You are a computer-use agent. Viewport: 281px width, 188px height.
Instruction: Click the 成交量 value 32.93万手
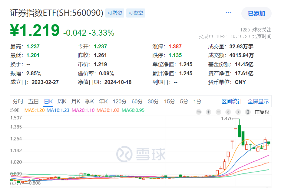(x=241, y=47)
